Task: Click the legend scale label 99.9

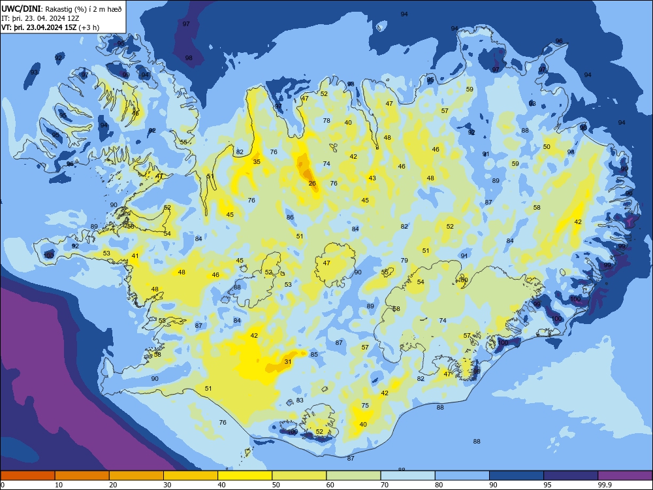Action: pyautogui.click(x=604, y=485)
